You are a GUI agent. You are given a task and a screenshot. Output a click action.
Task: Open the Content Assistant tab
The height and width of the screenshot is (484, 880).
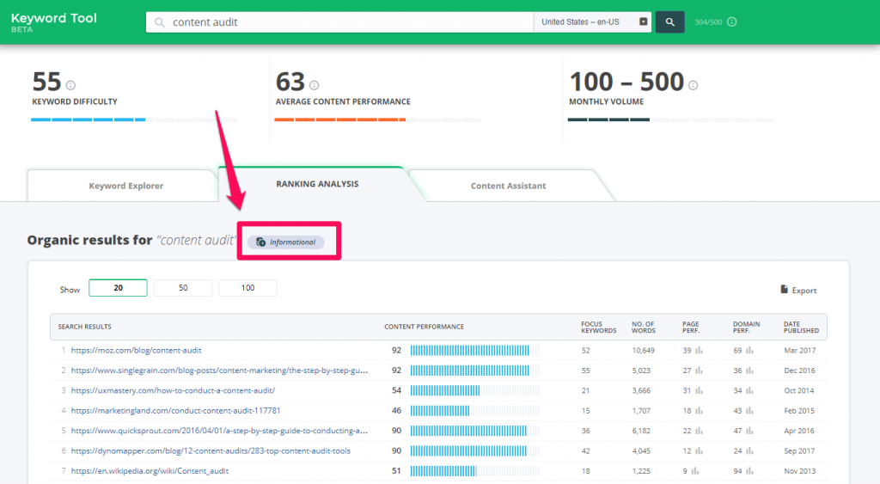(508, 186)
